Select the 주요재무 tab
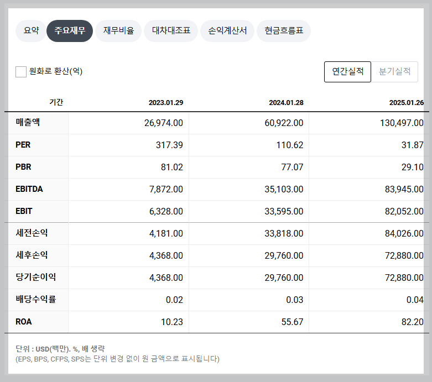 click(70, 30)
